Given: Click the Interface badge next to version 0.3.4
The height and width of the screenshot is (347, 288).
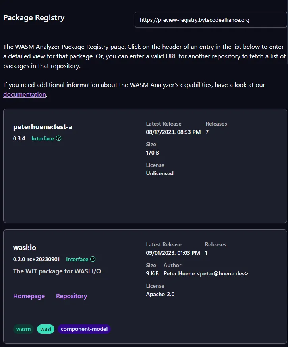Looking at the screenshot, I should click(x=43, y=138).
